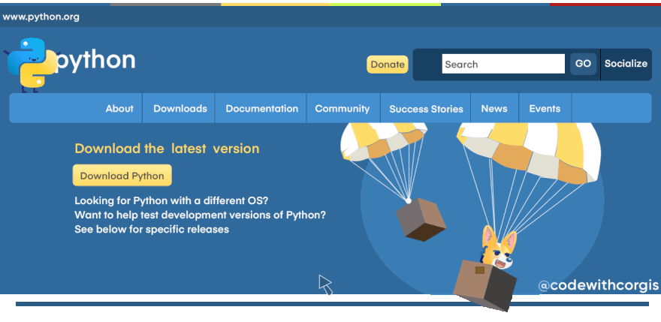Click the yellow Donate button

(x=388, y=65)
